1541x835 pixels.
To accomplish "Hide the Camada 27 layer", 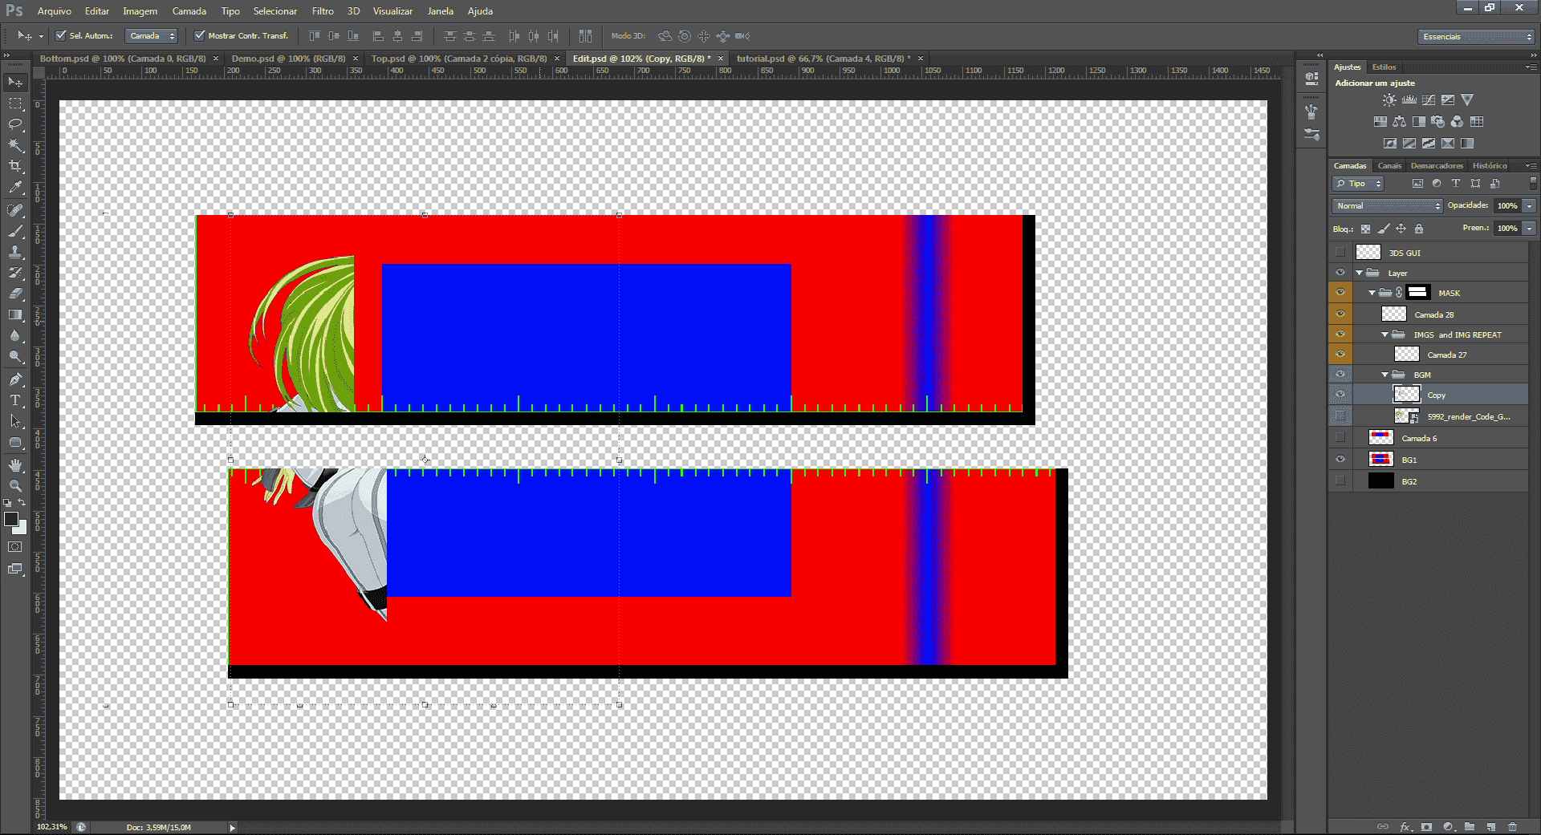I will pos(1340,355).
